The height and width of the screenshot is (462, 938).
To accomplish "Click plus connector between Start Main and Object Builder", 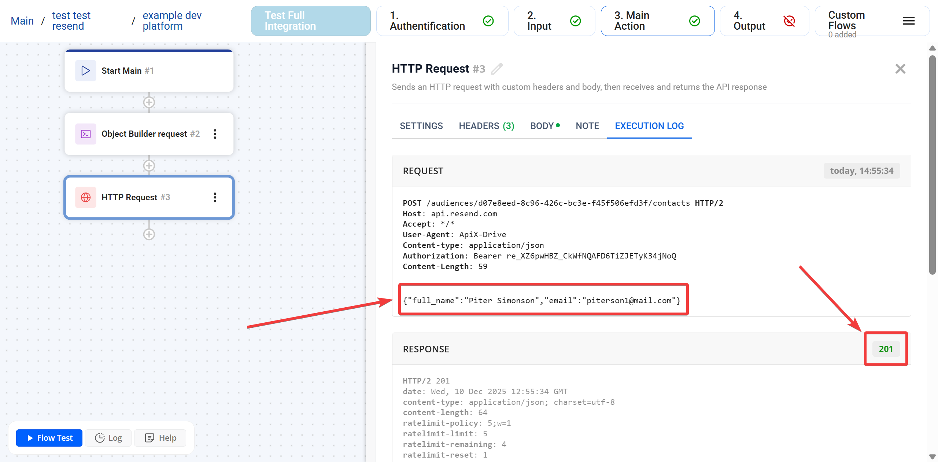I will point(149,102).
